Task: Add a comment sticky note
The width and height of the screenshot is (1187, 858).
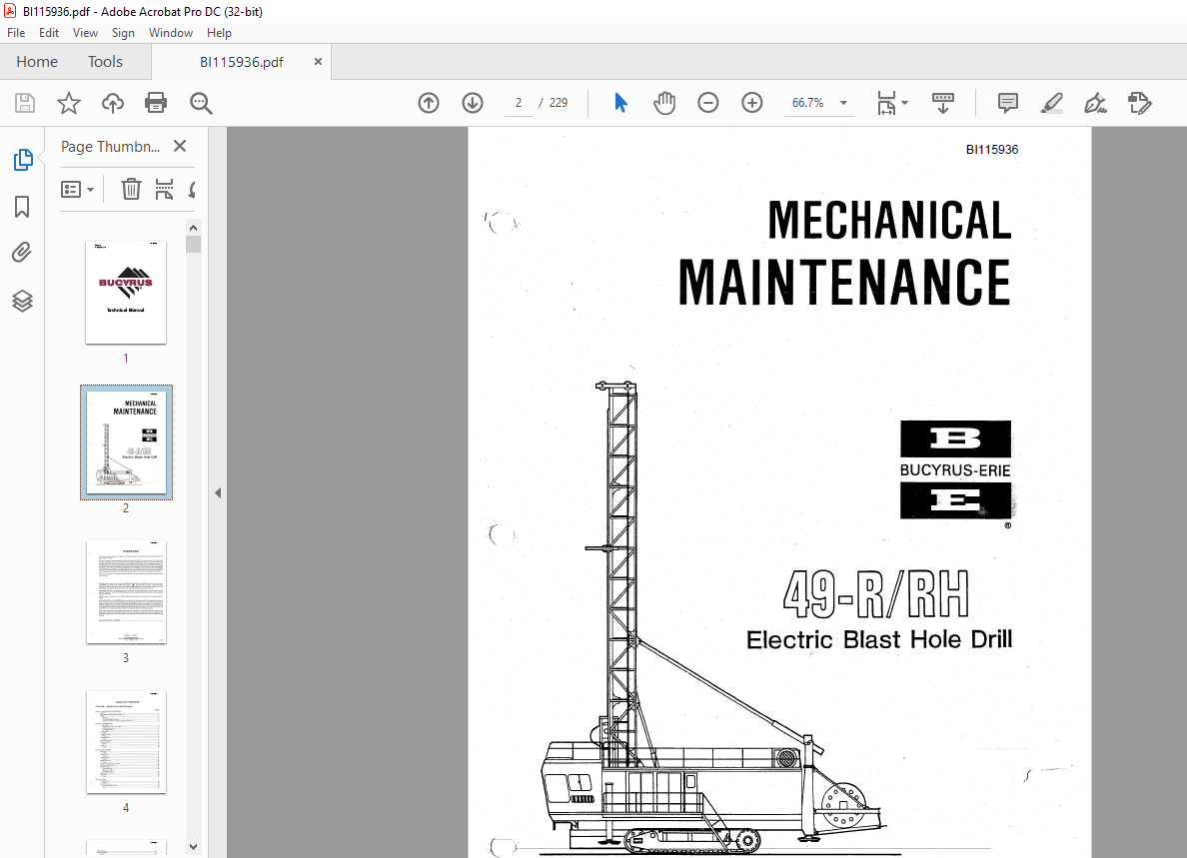Action: 1007,103
